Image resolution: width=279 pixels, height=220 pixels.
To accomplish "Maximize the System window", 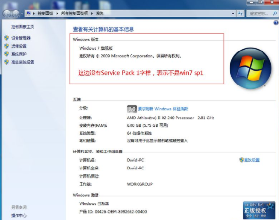I will [260, 2].
